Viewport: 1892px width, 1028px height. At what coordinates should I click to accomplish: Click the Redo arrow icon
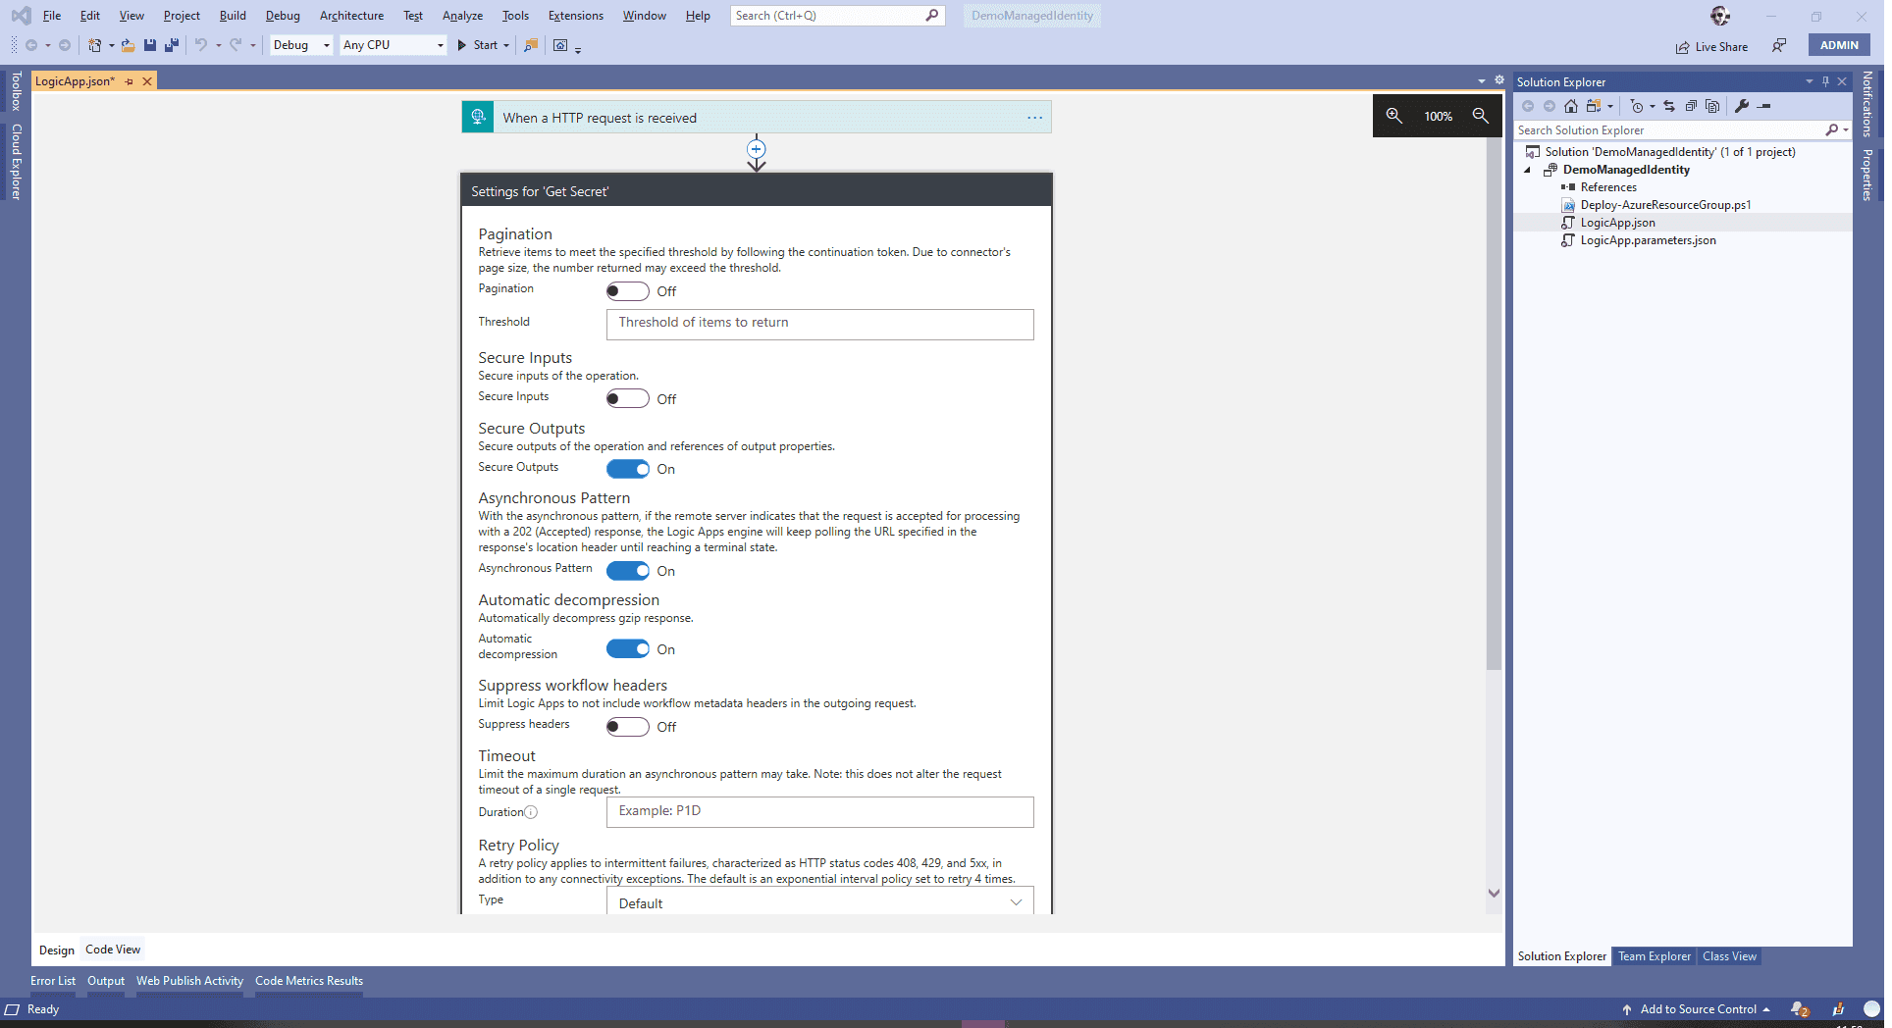tap(236, 45)
